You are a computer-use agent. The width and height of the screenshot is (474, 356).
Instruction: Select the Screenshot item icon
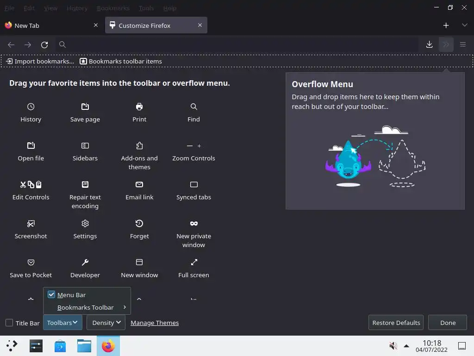(x=31, y=223)
